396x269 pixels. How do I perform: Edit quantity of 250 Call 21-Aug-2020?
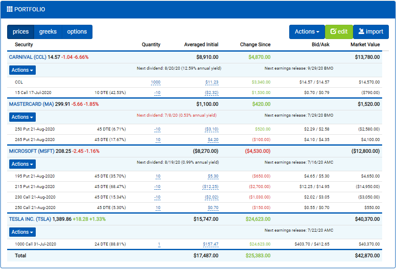(158, 208)
